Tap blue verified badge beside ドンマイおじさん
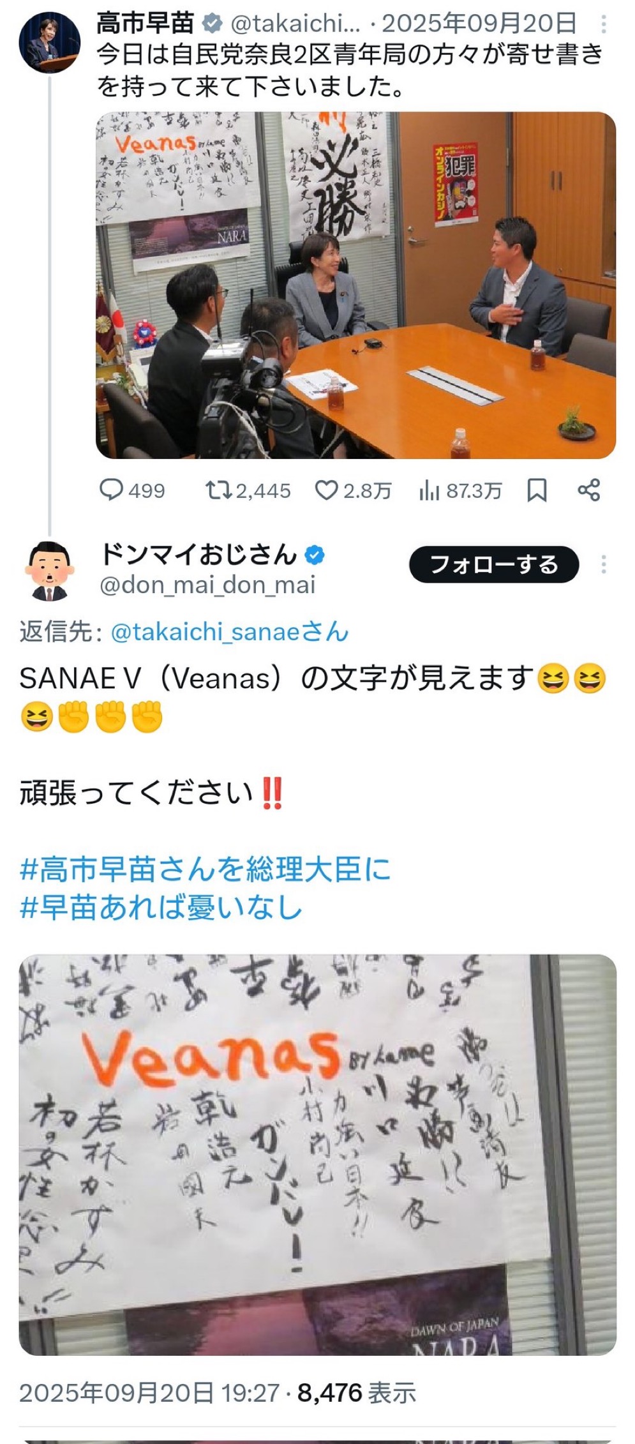Screen dimensions: 635x1444 314,555
